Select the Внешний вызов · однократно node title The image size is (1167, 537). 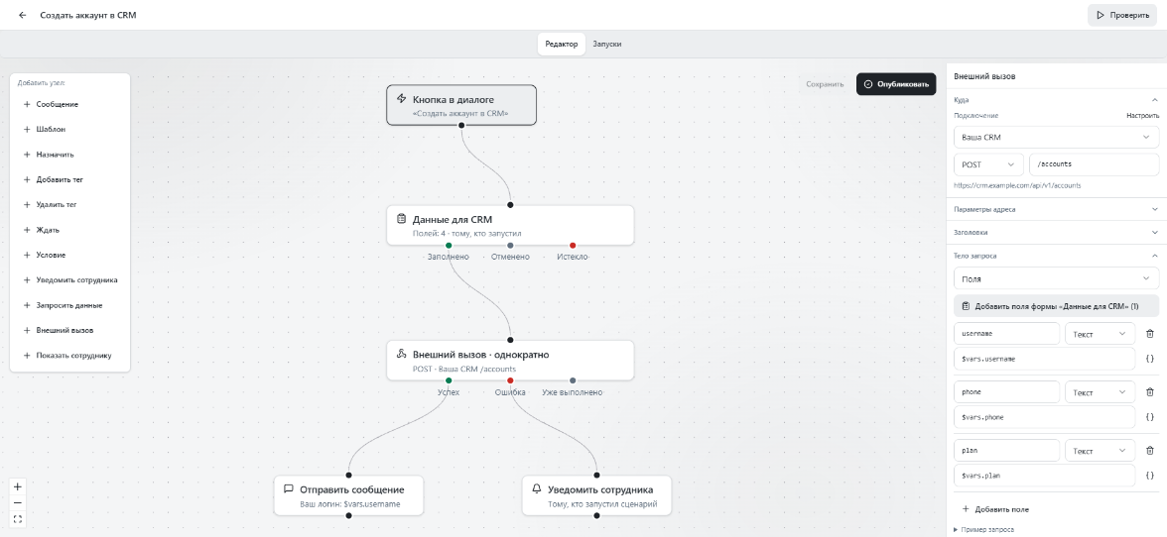pyautogui.click(x=480, y=355)
